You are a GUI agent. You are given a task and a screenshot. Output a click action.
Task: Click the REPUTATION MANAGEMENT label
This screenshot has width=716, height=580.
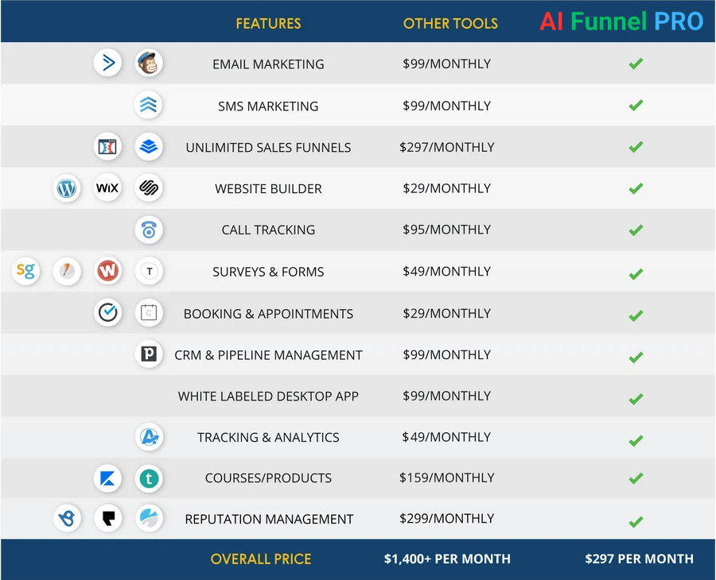(x=269, y=519)
